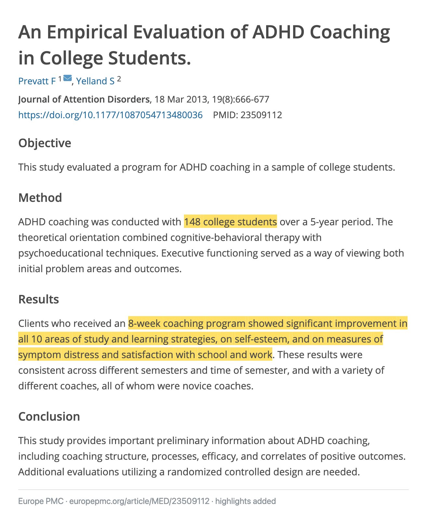Viewport: 427px width, 517px height.
Task: Select the Objective section heading
Action: point(45,143)
